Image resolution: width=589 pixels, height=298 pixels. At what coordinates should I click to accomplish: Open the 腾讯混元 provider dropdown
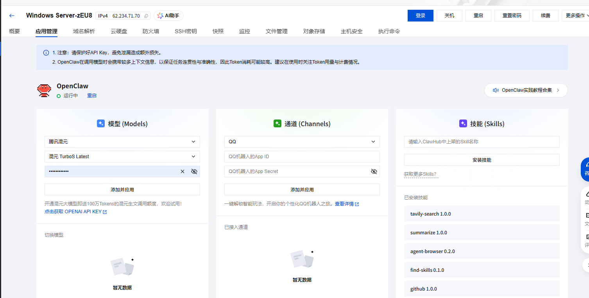[x=122, y=142]
